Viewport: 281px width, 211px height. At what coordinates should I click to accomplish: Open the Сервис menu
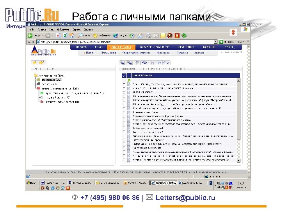coord(76,29)
